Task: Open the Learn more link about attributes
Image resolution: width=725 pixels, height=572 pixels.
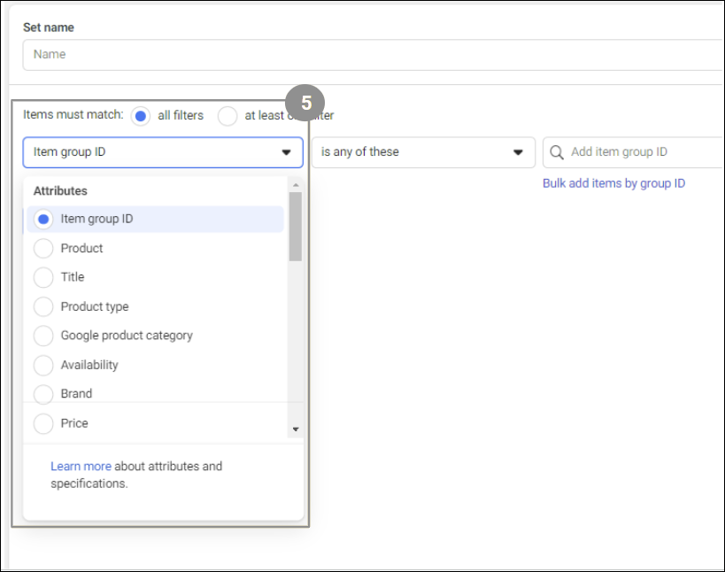Action: 81,466
